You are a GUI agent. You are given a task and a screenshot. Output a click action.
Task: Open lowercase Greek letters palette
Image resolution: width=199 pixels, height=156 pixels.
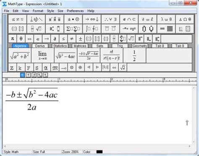(x=166, y=19)
